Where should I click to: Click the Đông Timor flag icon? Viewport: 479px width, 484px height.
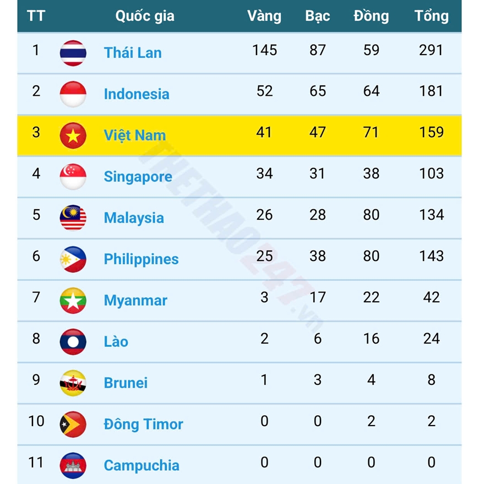click(x=73, y=424)
